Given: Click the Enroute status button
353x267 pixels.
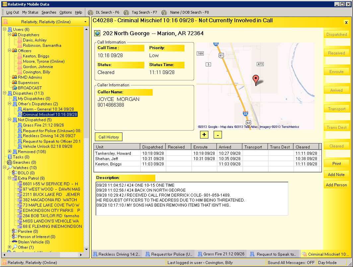Looking at the screenshot, I should 336,72.
